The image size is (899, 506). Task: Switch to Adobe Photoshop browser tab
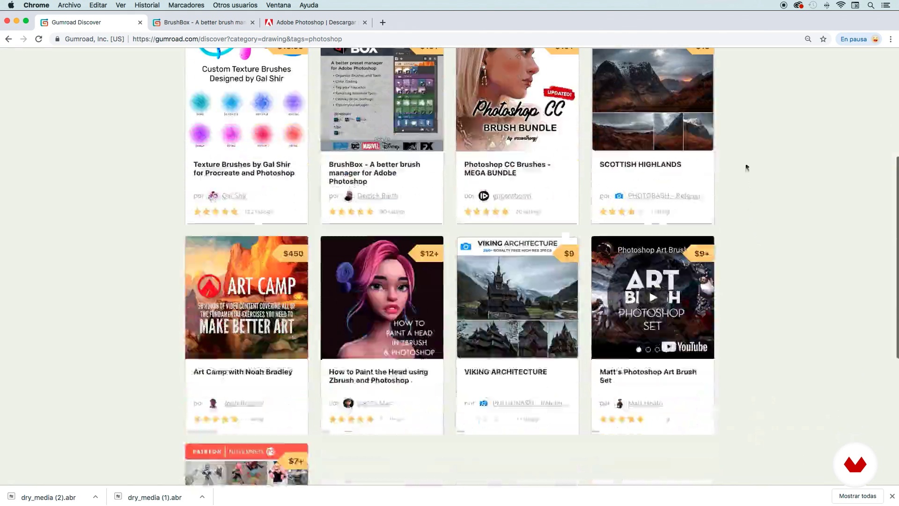point(316,22)
